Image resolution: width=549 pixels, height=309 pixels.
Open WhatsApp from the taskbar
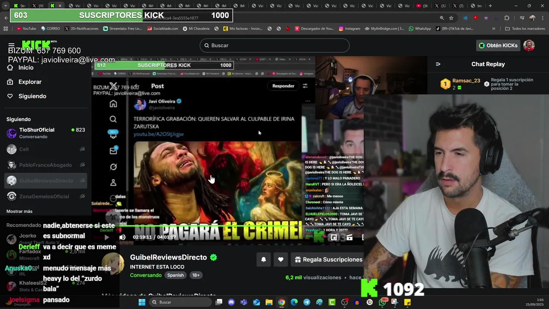(x=382, y=302)
